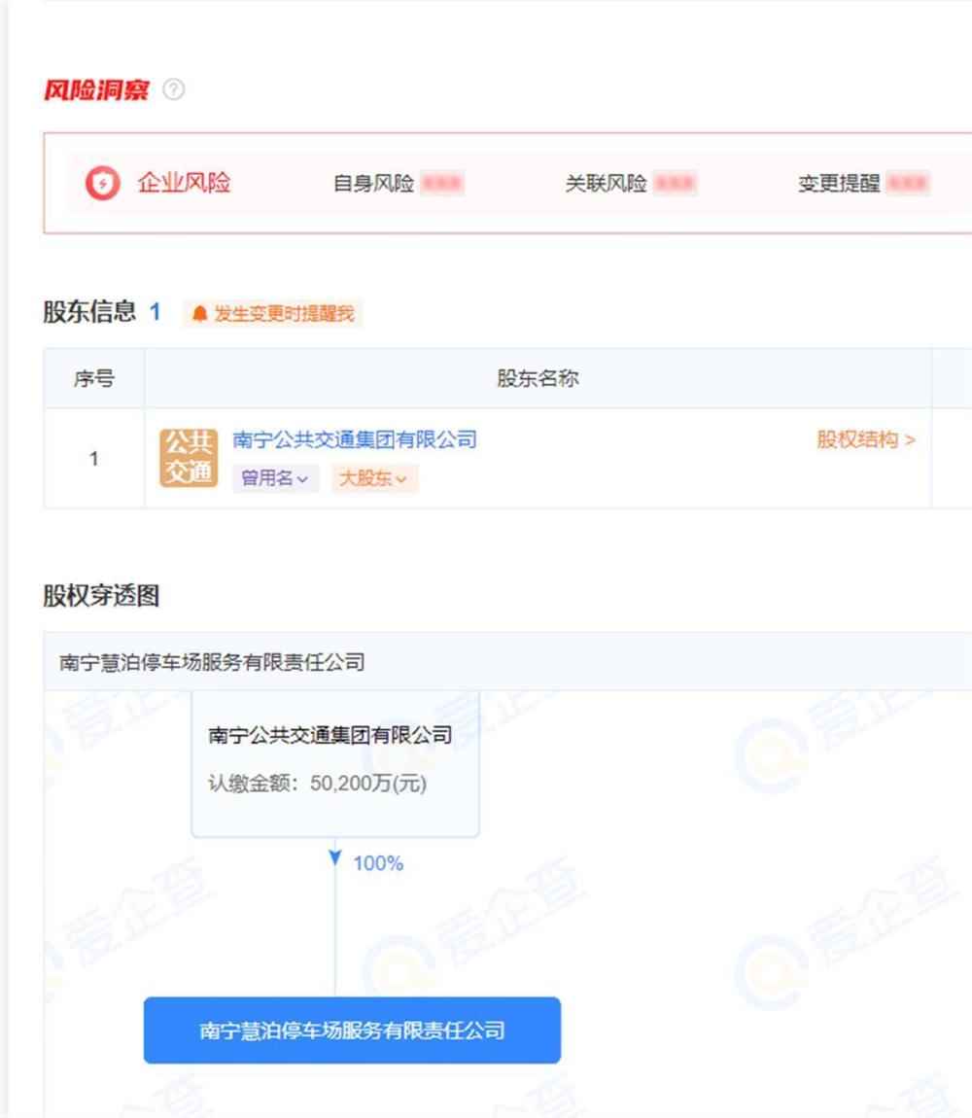The image size is (972, 1118).
Task: Click the 股东名称 column header
Action: tap(538, 378)
